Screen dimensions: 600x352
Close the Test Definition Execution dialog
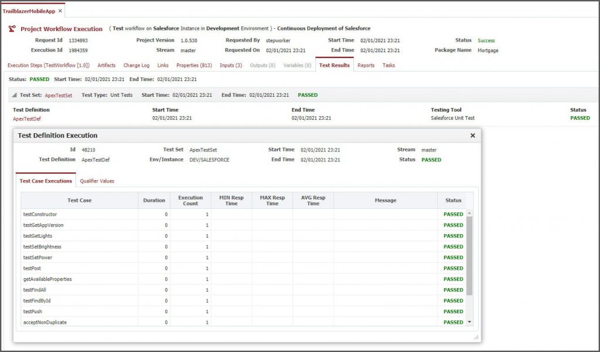click(473, 135)
